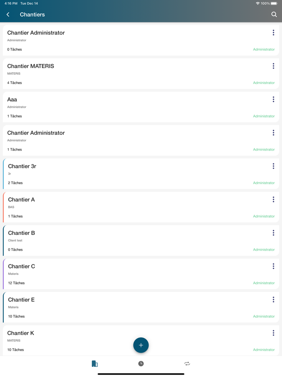282x377 pixels.
Task: Open kebab menu for Chantier C
Action: [273, 266]
